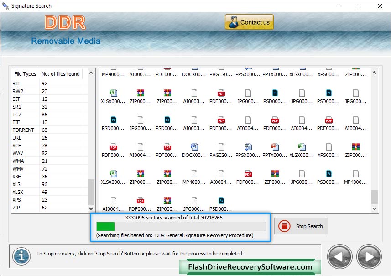Select the DOCX Word file icon
Viewport: 391px width, 276px height.
[194, 147]
